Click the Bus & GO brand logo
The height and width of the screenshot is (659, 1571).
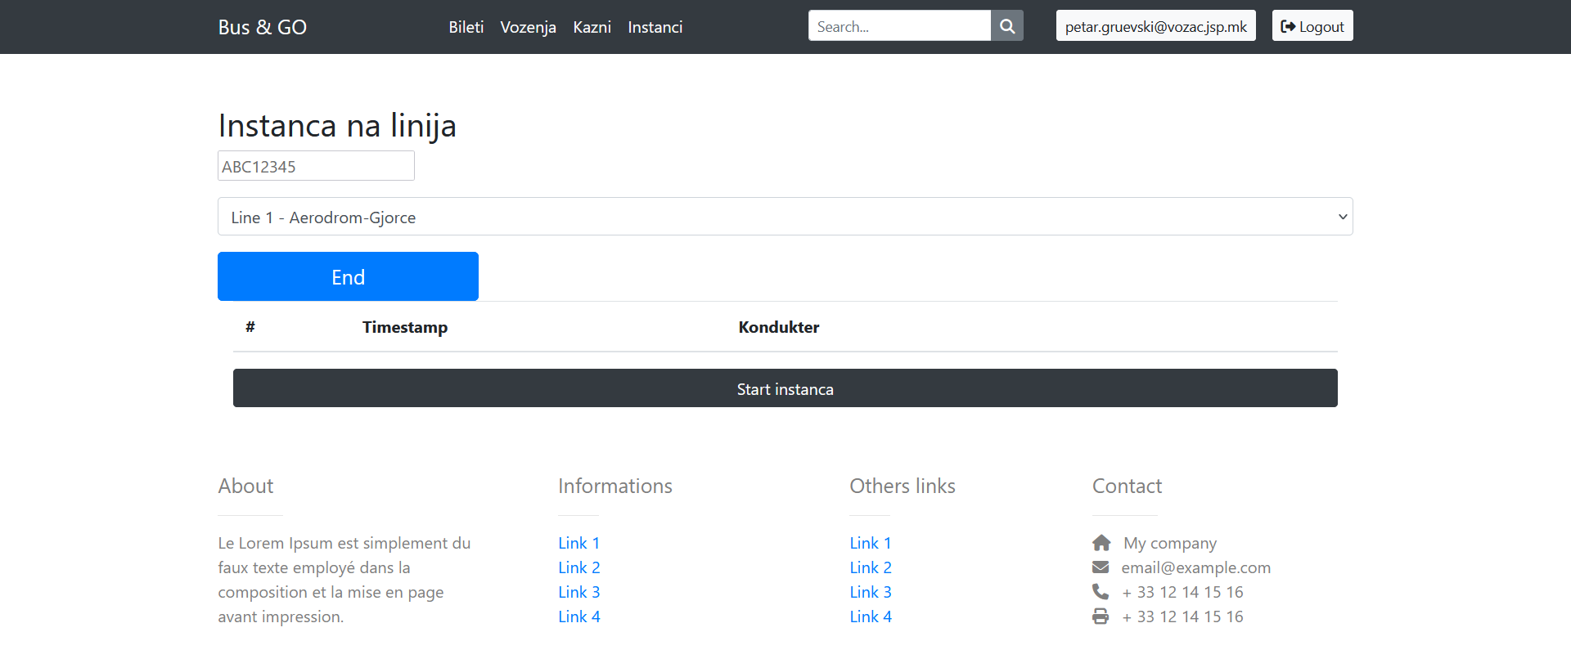[x=262, y=27]
